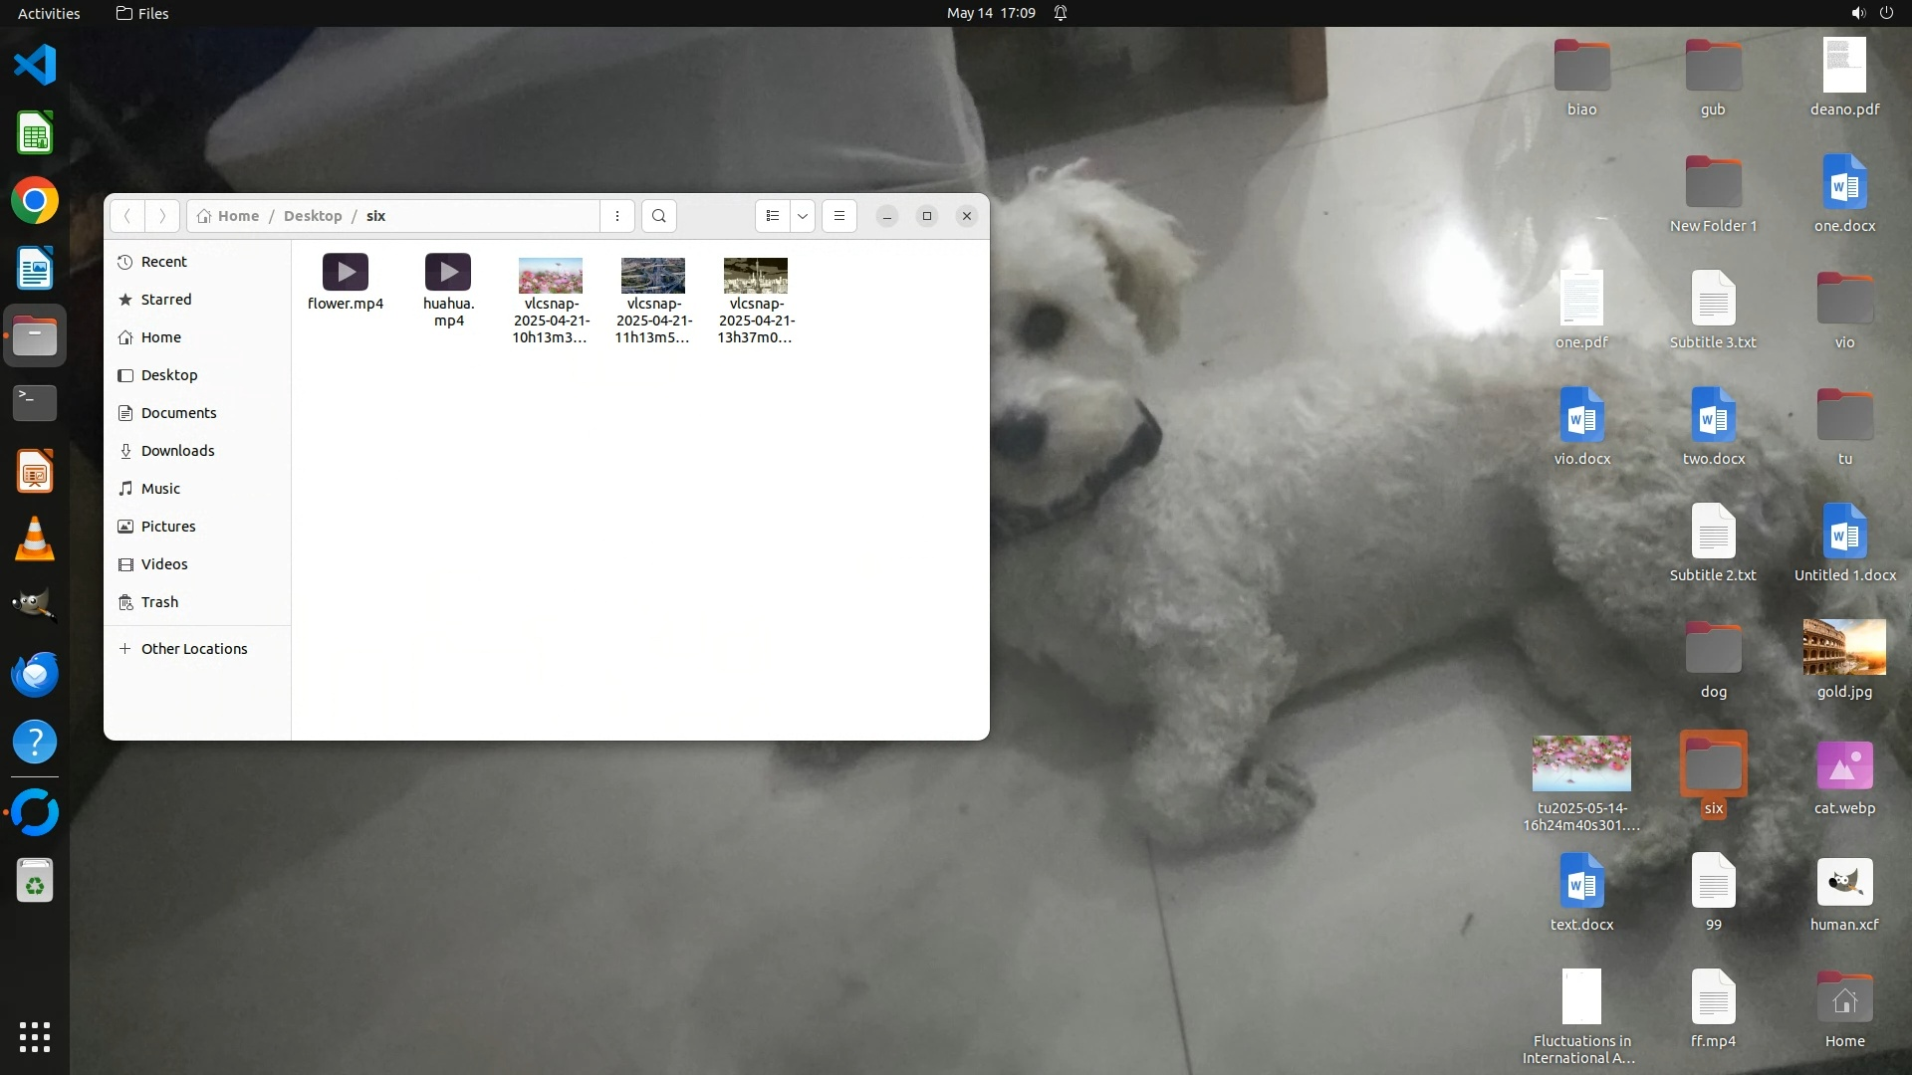Viewport: 1912px width, 1075px height.
Task: Open the path bar three-dot menu
Action: [617, 216]
